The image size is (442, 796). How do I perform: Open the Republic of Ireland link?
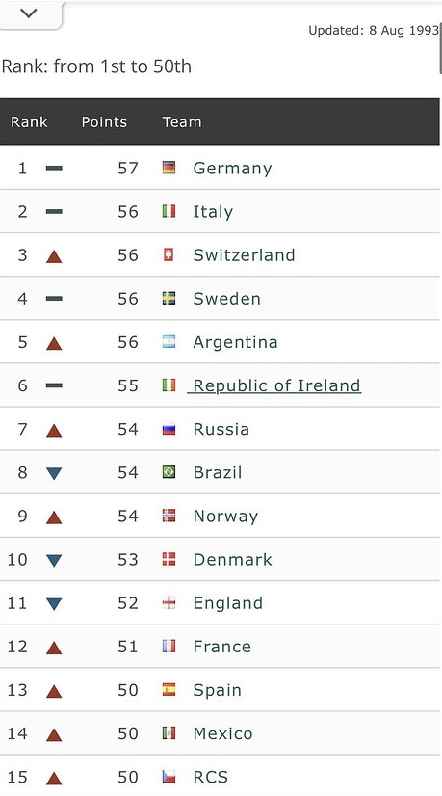pyautogui.click(x=274, y=385)
